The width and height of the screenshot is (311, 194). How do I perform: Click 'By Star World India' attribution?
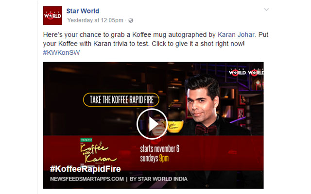(x=158, y=179)
